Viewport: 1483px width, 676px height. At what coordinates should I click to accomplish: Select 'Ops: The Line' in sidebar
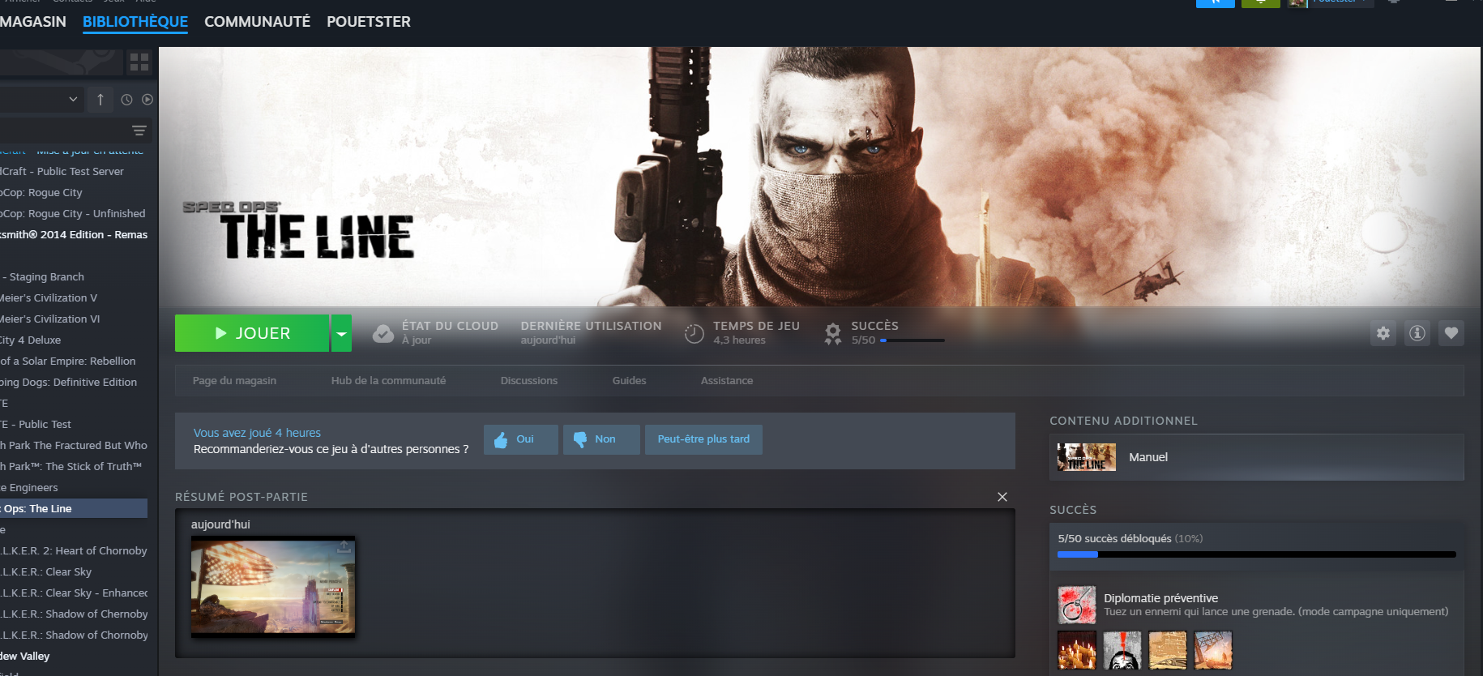[74, 509]
